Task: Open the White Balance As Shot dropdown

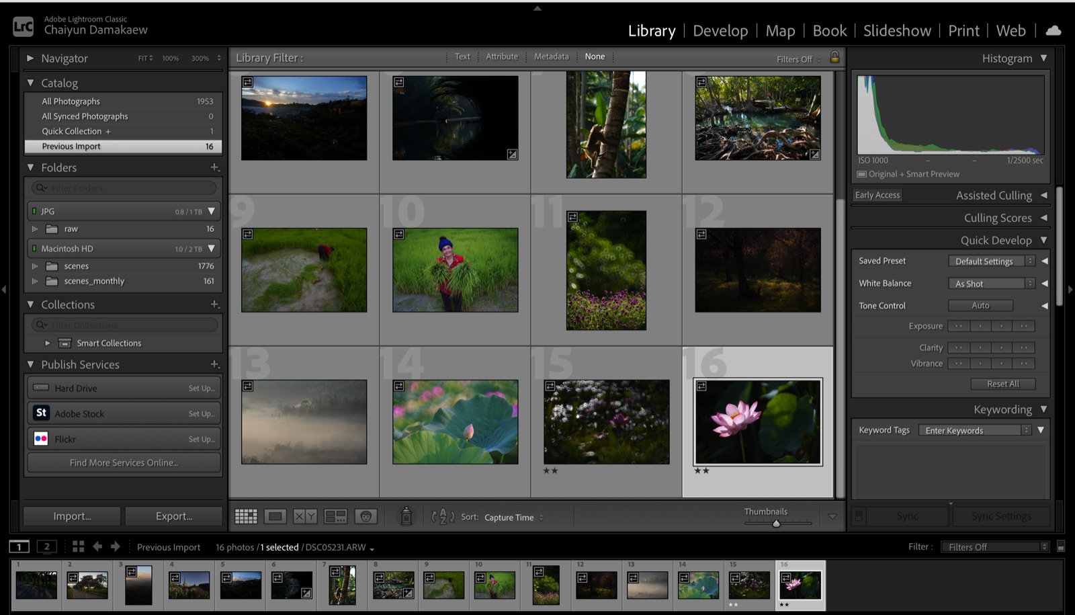Action: coord(991,284)
